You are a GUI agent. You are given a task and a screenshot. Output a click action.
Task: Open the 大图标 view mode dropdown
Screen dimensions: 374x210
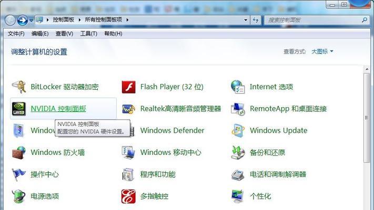point(322,51)
